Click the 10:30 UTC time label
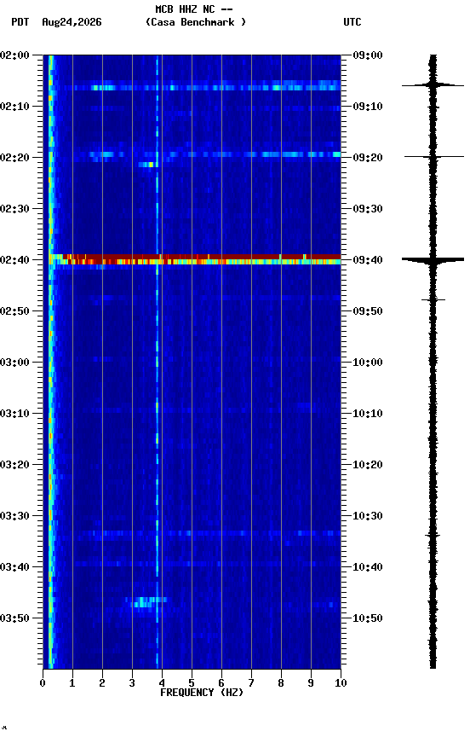Screen dimensions: 470x737 coord(368,516)
